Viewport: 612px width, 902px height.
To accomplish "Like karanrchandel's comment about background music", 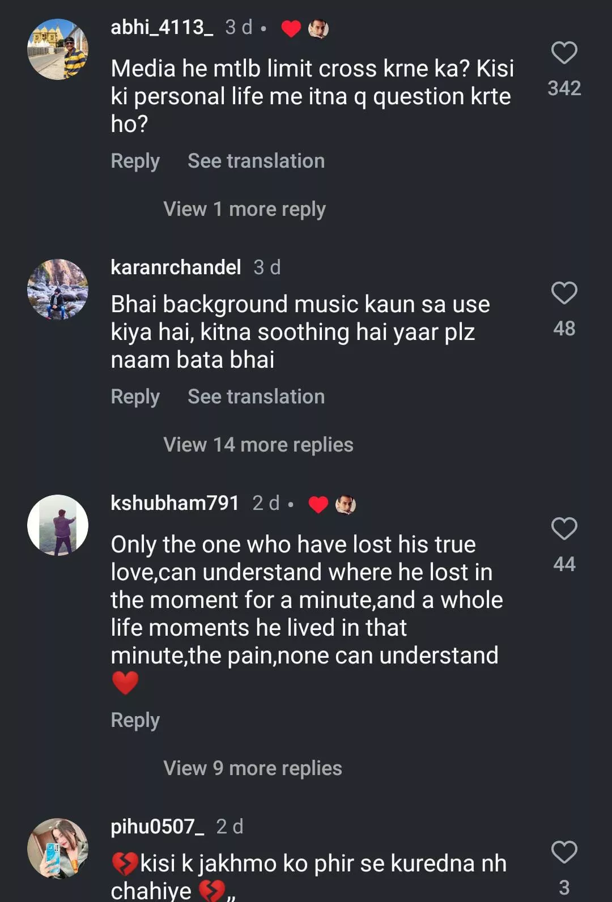I will (x=564, y=293).
